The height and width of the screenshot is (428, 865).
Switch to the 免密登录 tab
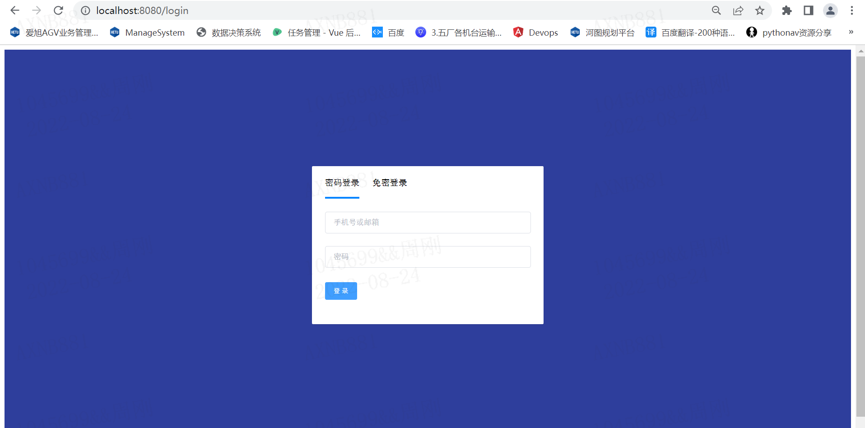pyautogui.click(x=390, y=183)
